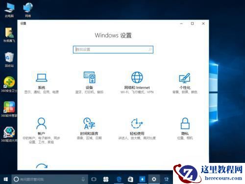This screenshot has height=184, width=245.
Task: Click the Cortana microphone icon
Action: click(83, 179)
